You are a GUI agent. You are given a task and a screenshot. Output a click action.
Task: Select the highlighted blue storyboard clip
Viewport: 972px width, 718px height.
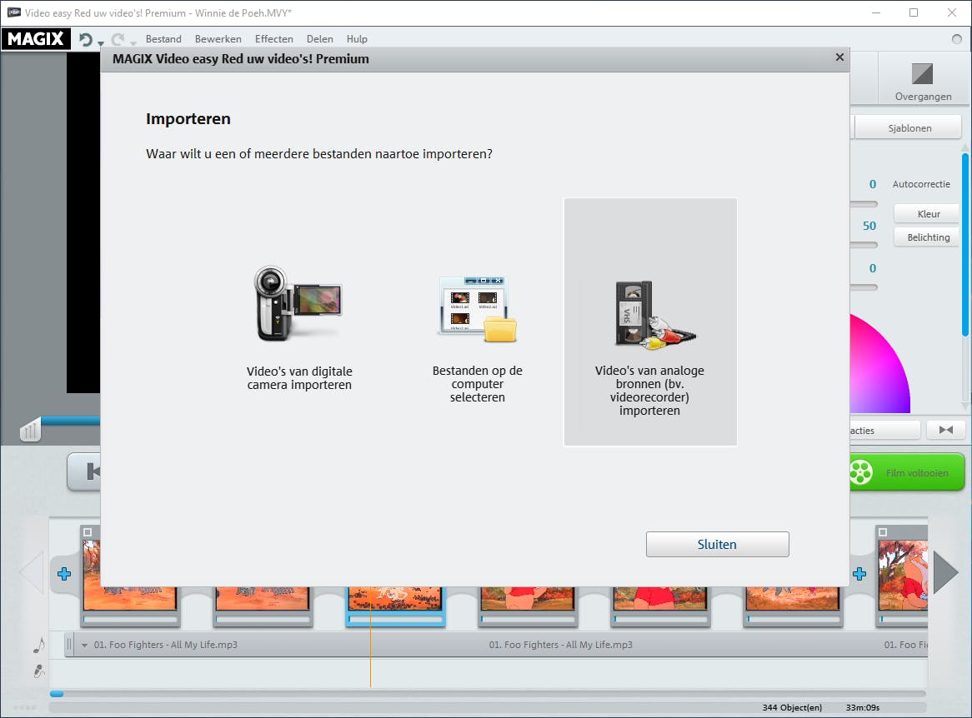[395, 606]
